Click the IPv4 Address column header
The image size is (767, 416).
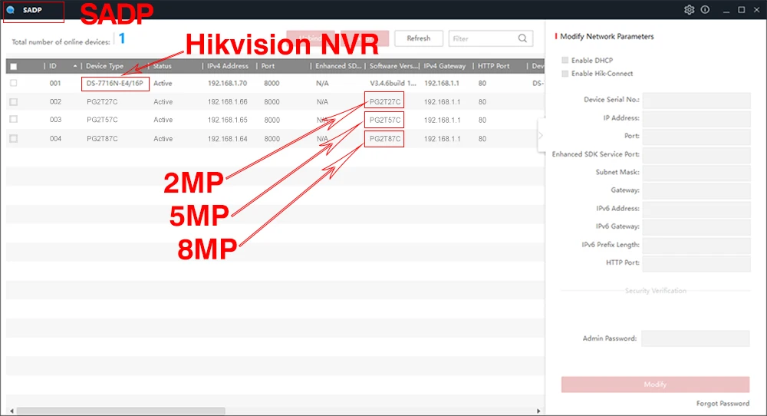coord(228,66)
